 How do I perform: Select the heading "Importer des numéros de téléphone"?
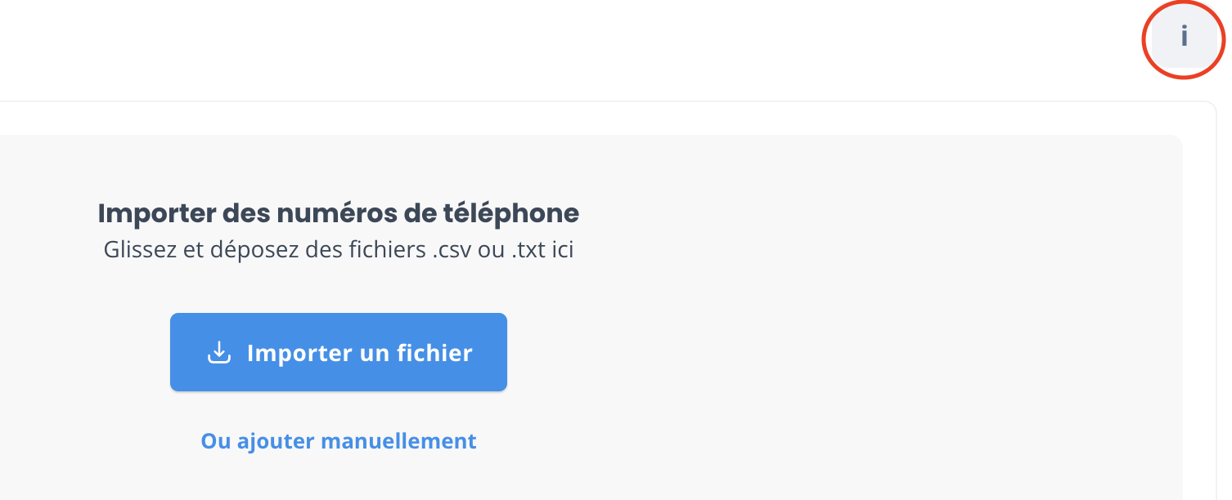click(339, 214)
